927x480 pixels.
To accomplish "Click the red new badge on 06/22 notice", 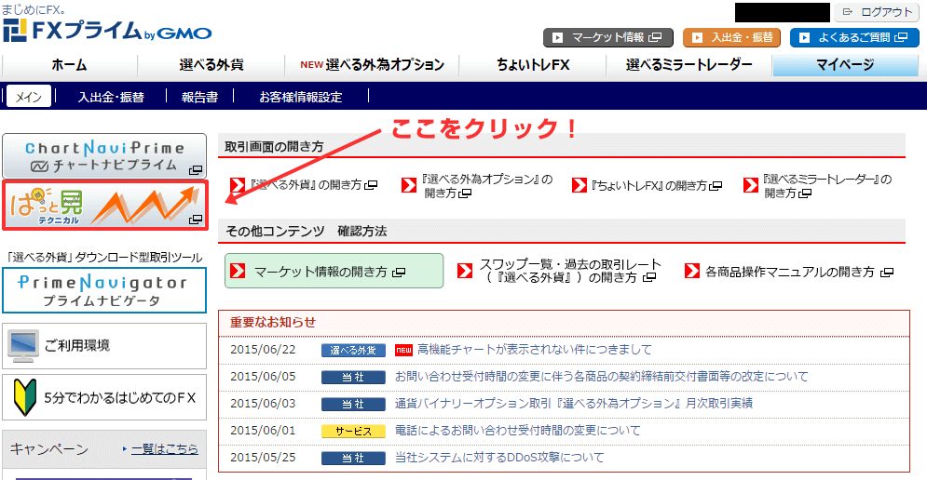I will pos(403,350).
